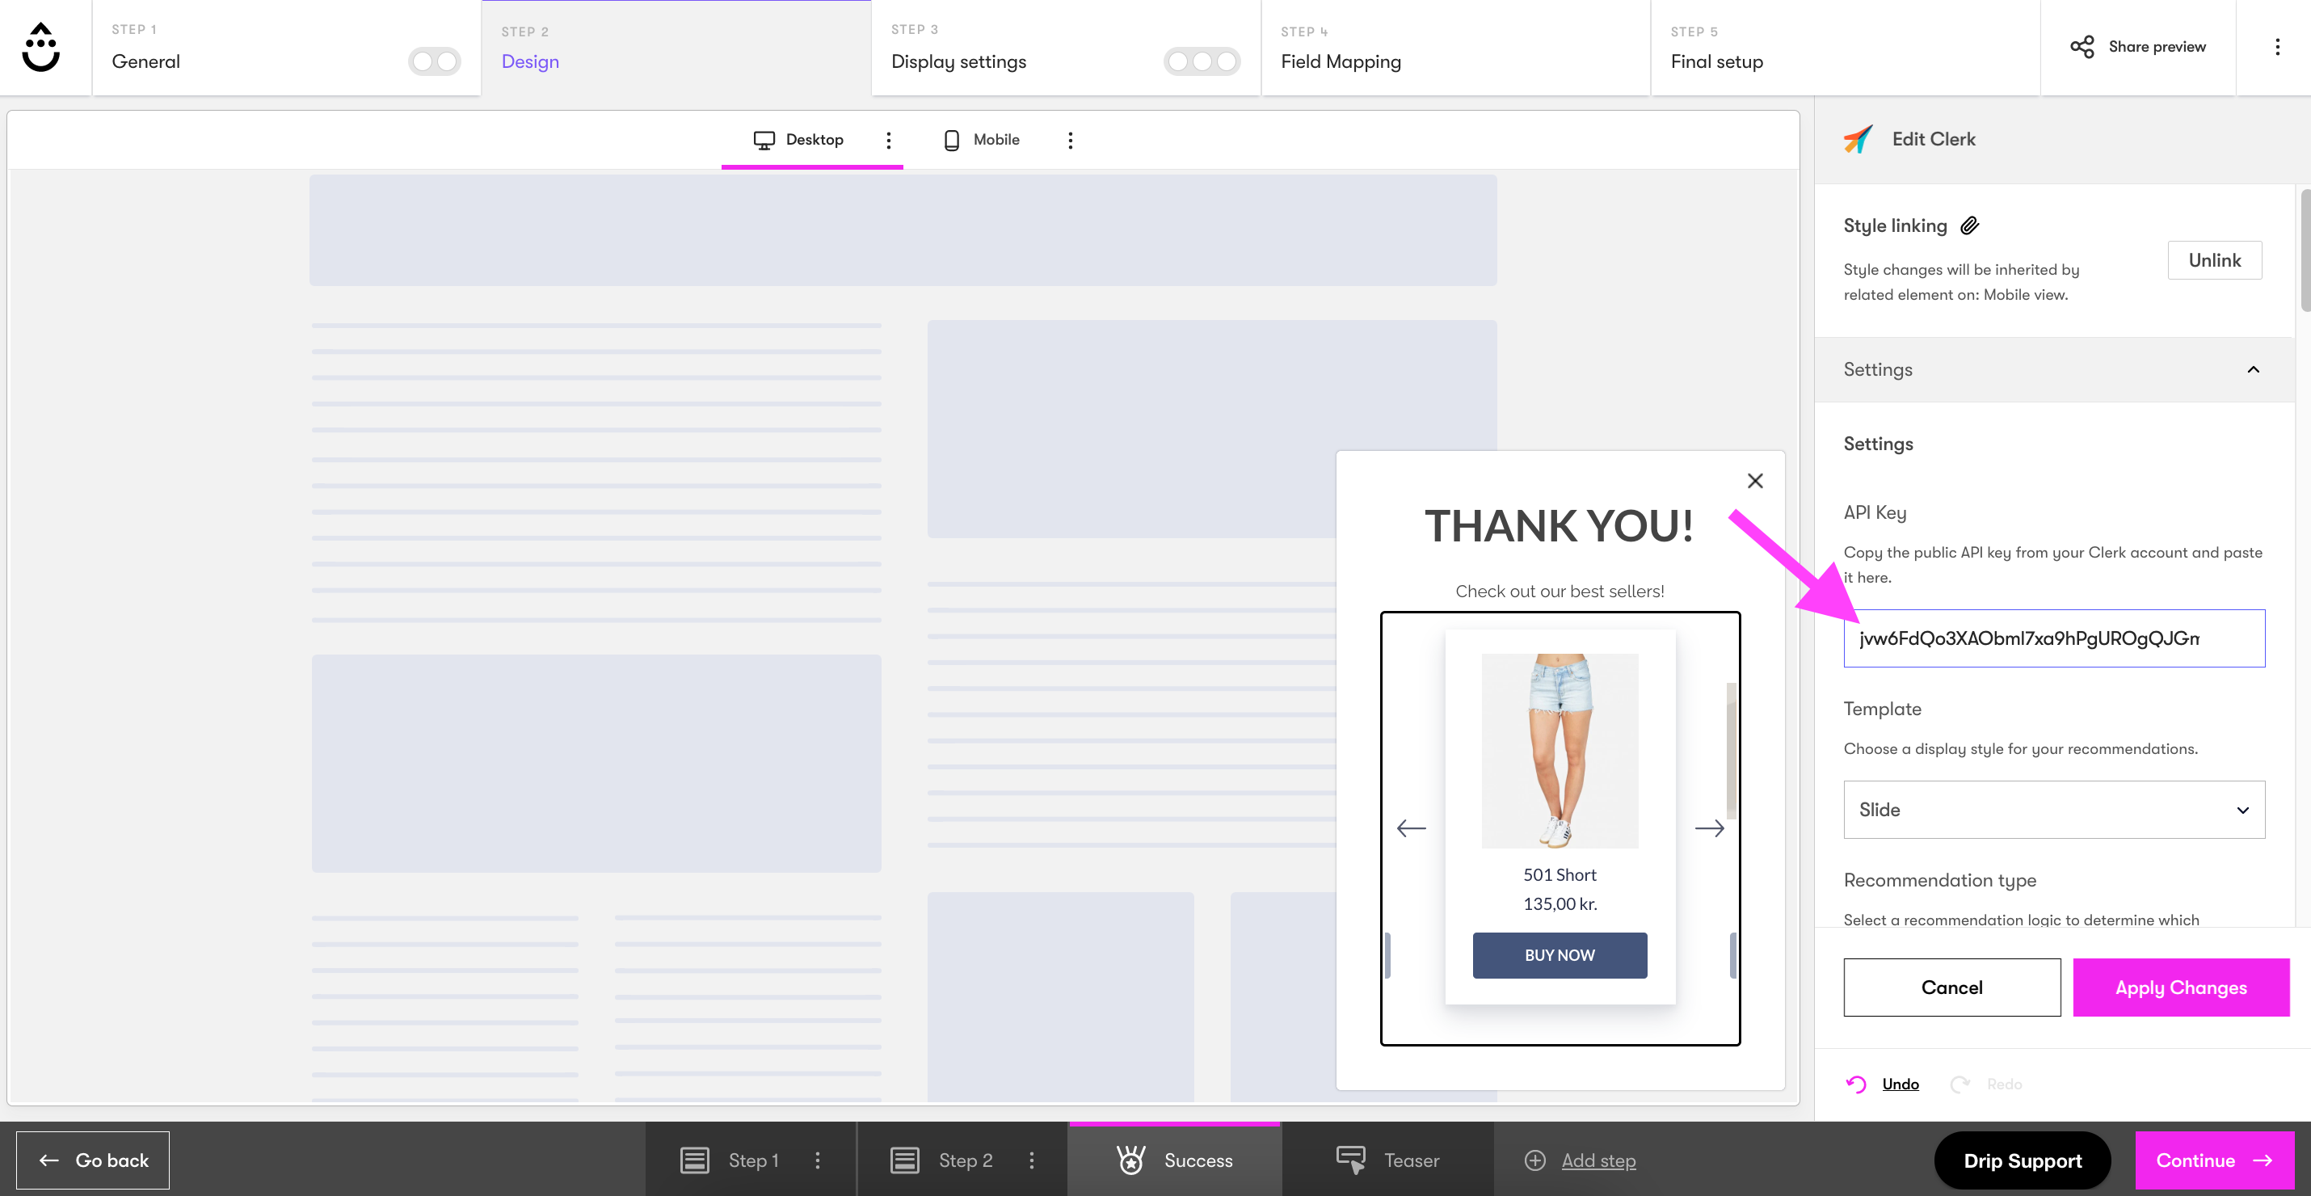2311x1196 pixels.
Task: Click the previous product arrow in slider
Action: click(x=1411, y=828)
